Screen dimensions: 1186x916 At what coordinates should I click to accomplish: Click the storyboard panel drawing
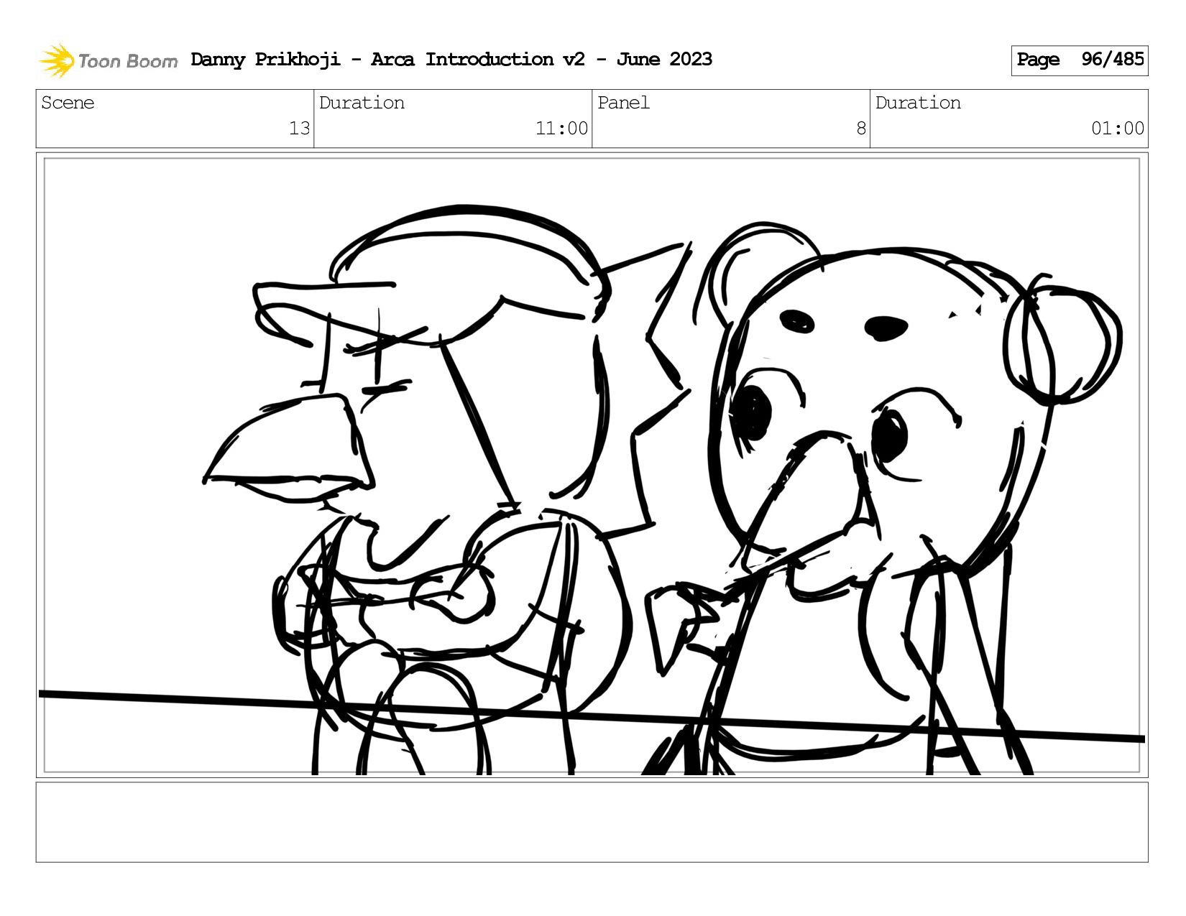click(592, 466)
